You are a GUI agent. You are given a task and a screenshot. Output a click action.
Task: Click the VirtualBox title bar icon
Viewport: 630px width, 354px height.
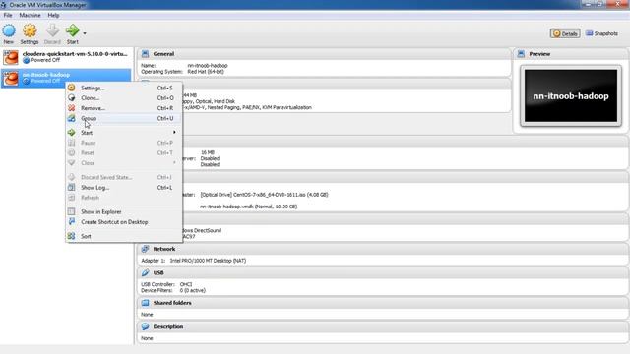[3, 5]
